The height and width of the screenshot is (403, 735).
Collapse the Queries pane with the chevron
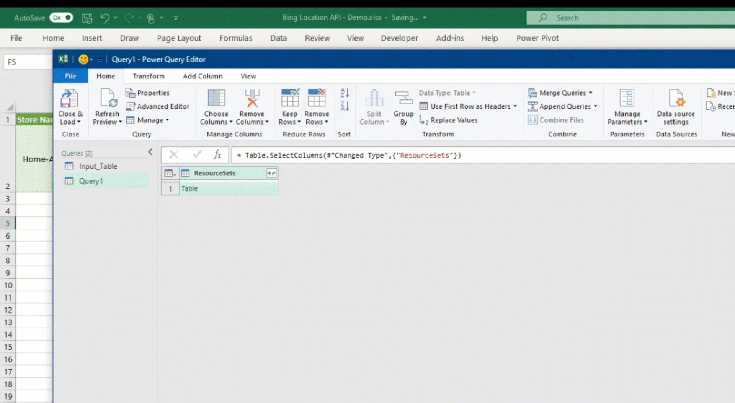click(150, 152)
